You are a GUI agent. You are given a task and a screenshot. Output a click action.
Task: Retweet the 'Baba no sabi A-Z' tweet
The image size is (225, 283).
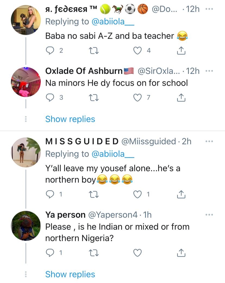pyautogui.click(x=94, y=51)
